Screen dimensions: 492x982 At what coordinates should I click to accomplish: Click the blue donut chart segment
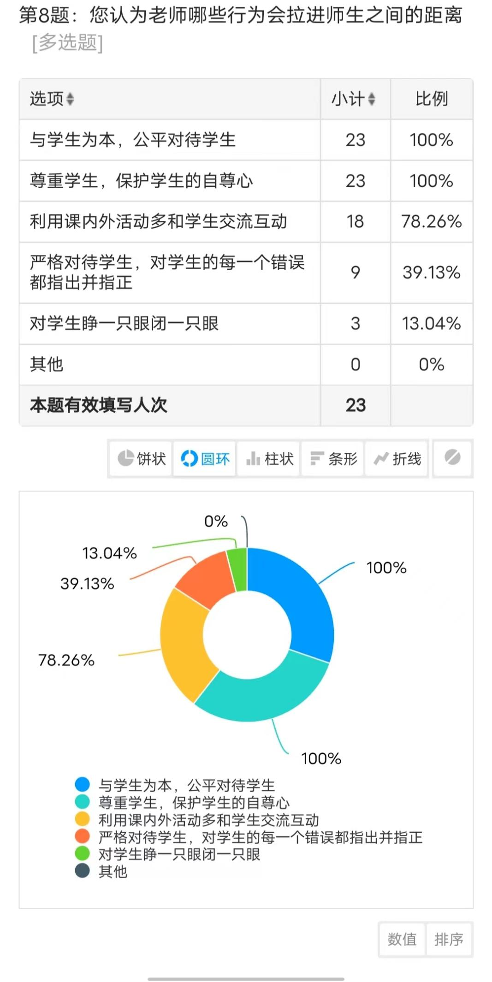[x=300, y=599]
